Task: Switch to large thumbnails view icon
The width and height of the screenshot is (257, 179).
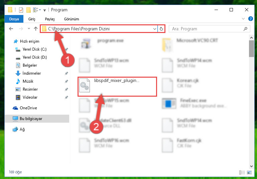Action: [x=249, y=172]
